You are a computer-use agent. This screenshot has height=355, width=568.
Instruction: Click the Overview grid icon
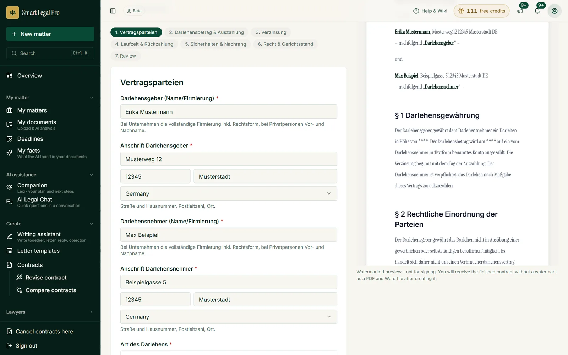point(10,76)
